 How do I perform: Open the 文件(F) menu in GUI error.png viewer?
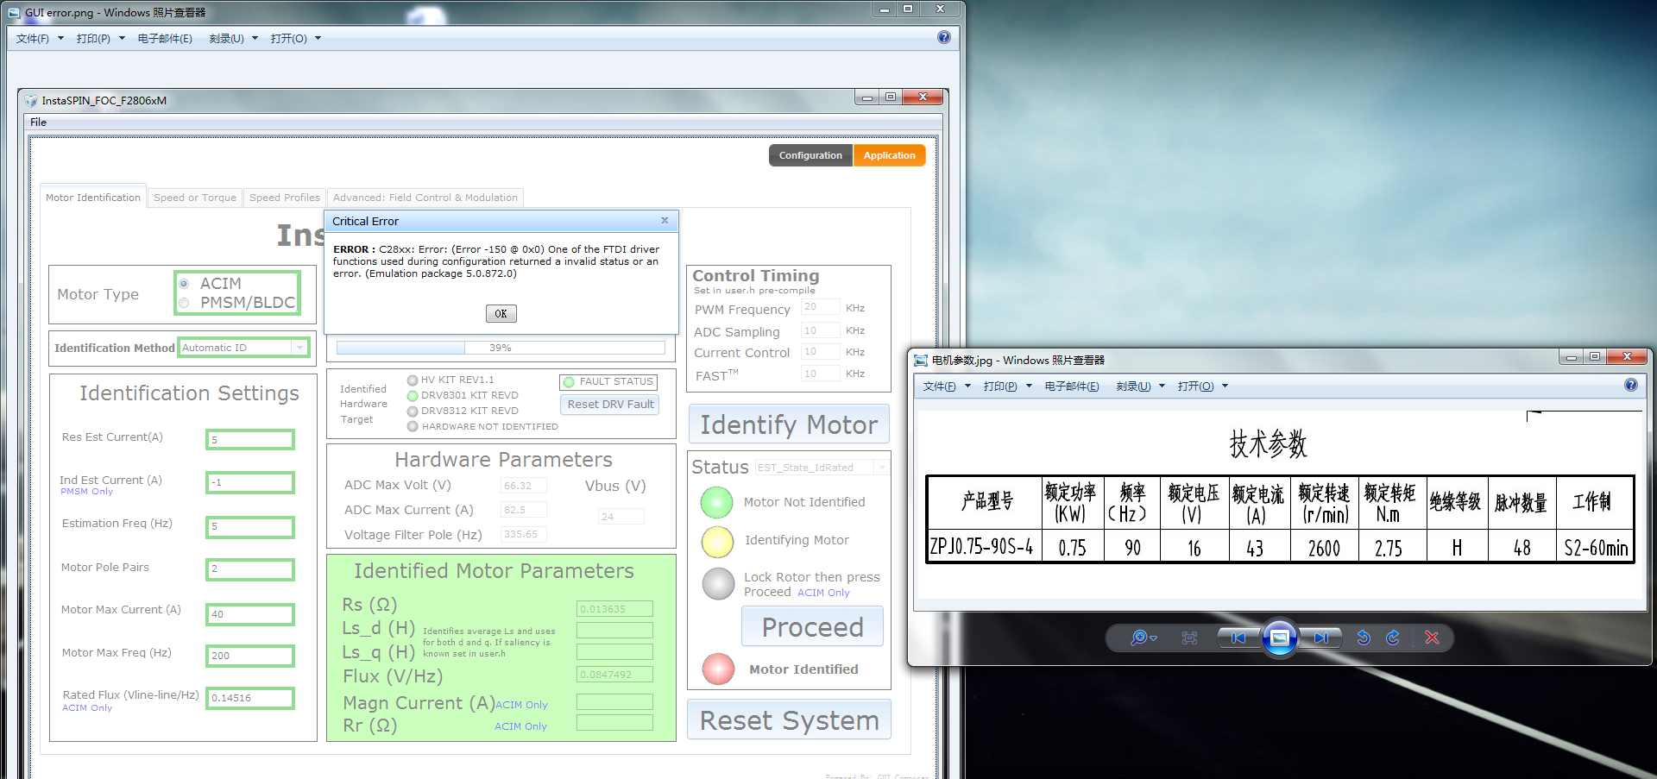(40, 39)
